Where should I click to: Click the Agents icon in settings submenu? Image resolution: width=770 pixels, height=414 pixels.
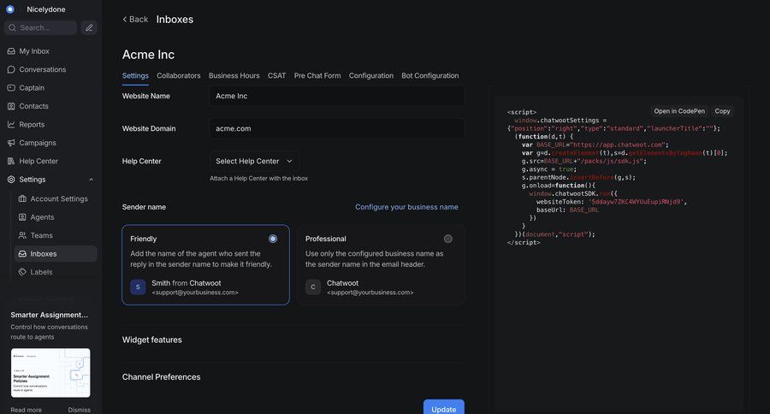tap(22, 217)
